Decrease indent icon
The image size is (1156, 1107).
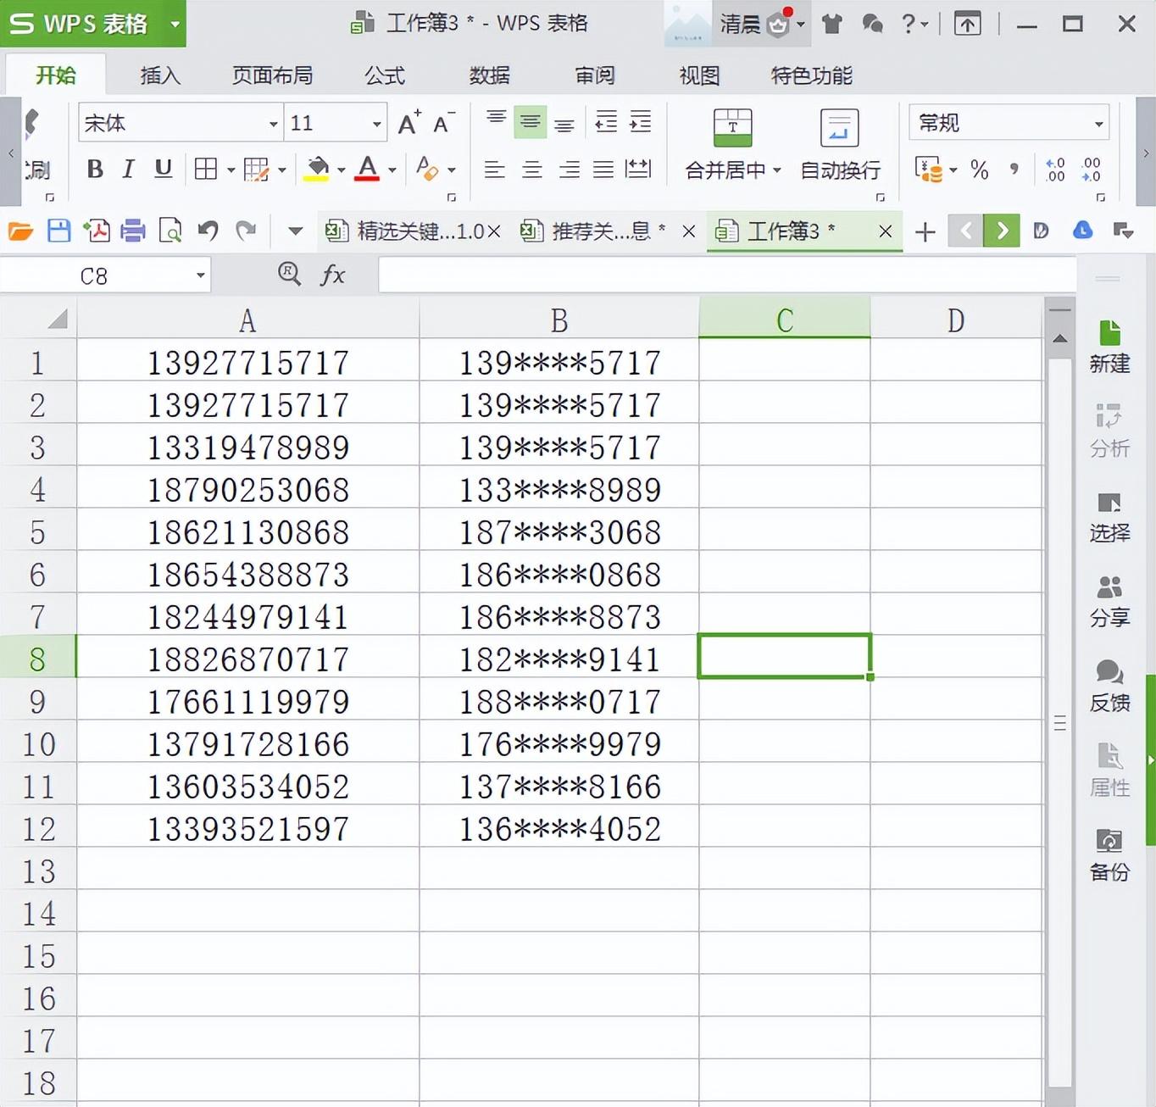(x=606, y=122)
